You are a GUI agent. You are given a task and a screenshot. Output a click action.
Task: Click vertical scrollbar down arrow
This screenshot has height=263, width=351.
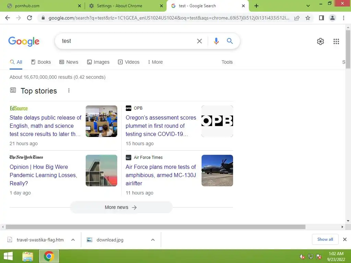pos(348,221)
